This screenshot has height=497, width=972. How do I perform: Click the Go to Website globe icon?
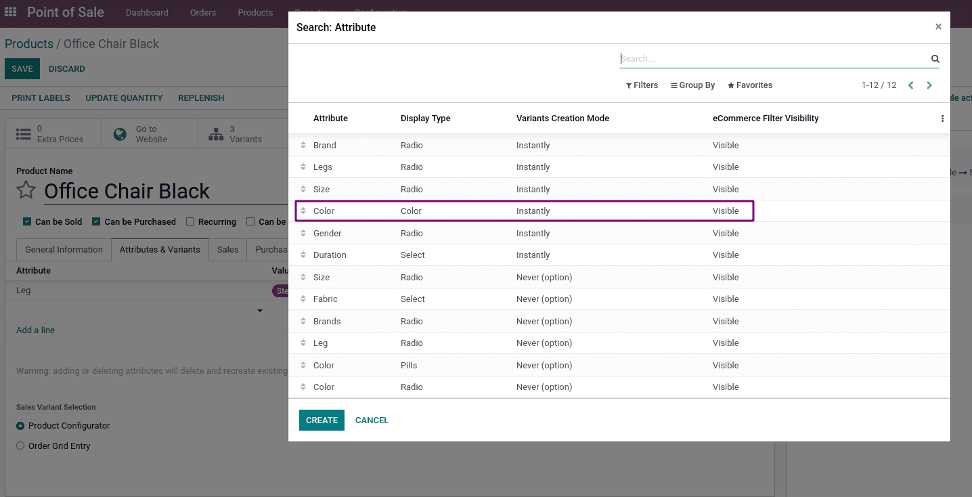click(x=120, y=134)
